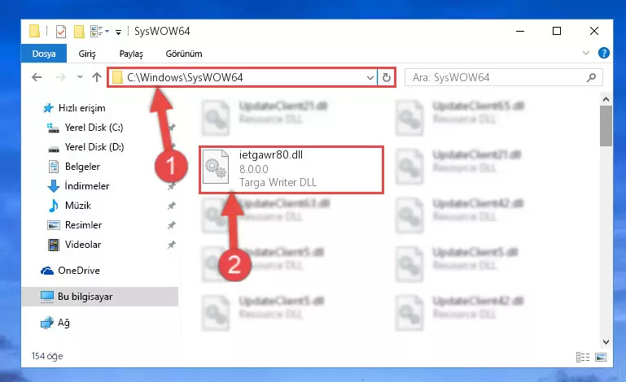Open the Giriş ribbon tab
This screenshot has height=382, width=626.
[x=86, y=54]
